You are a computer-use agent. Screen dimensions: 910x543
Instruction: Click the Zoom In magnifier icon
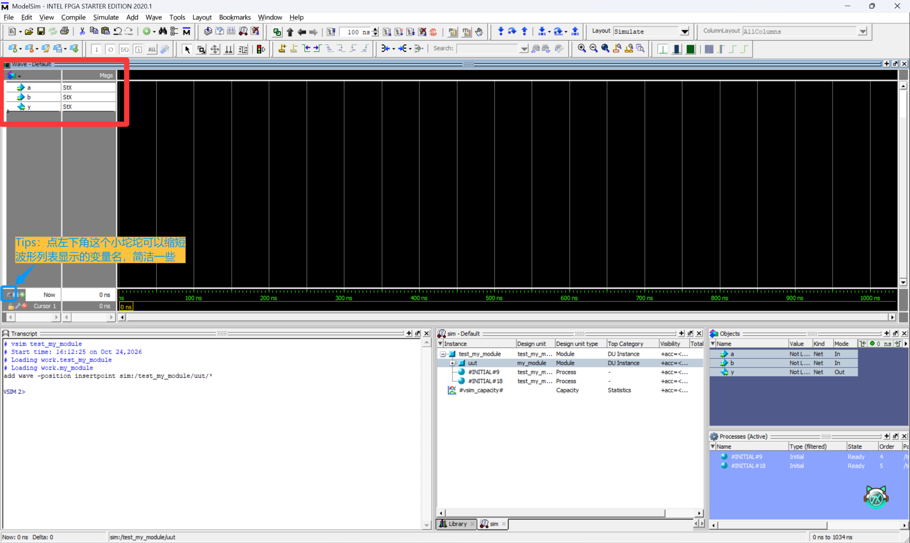(x=582, y=48)
